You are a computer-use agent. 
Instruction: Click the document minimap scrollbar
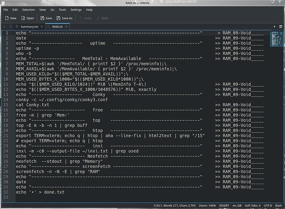pyautogui.click(x=276, y=39)
